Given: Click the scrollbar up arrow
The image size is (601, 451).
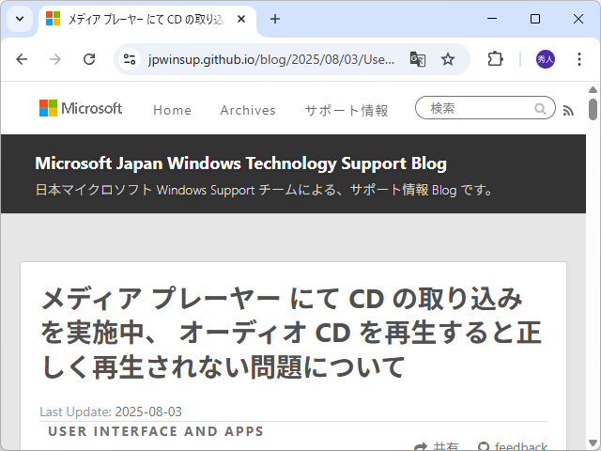Looking at the screenshot, I should [593, 90].
